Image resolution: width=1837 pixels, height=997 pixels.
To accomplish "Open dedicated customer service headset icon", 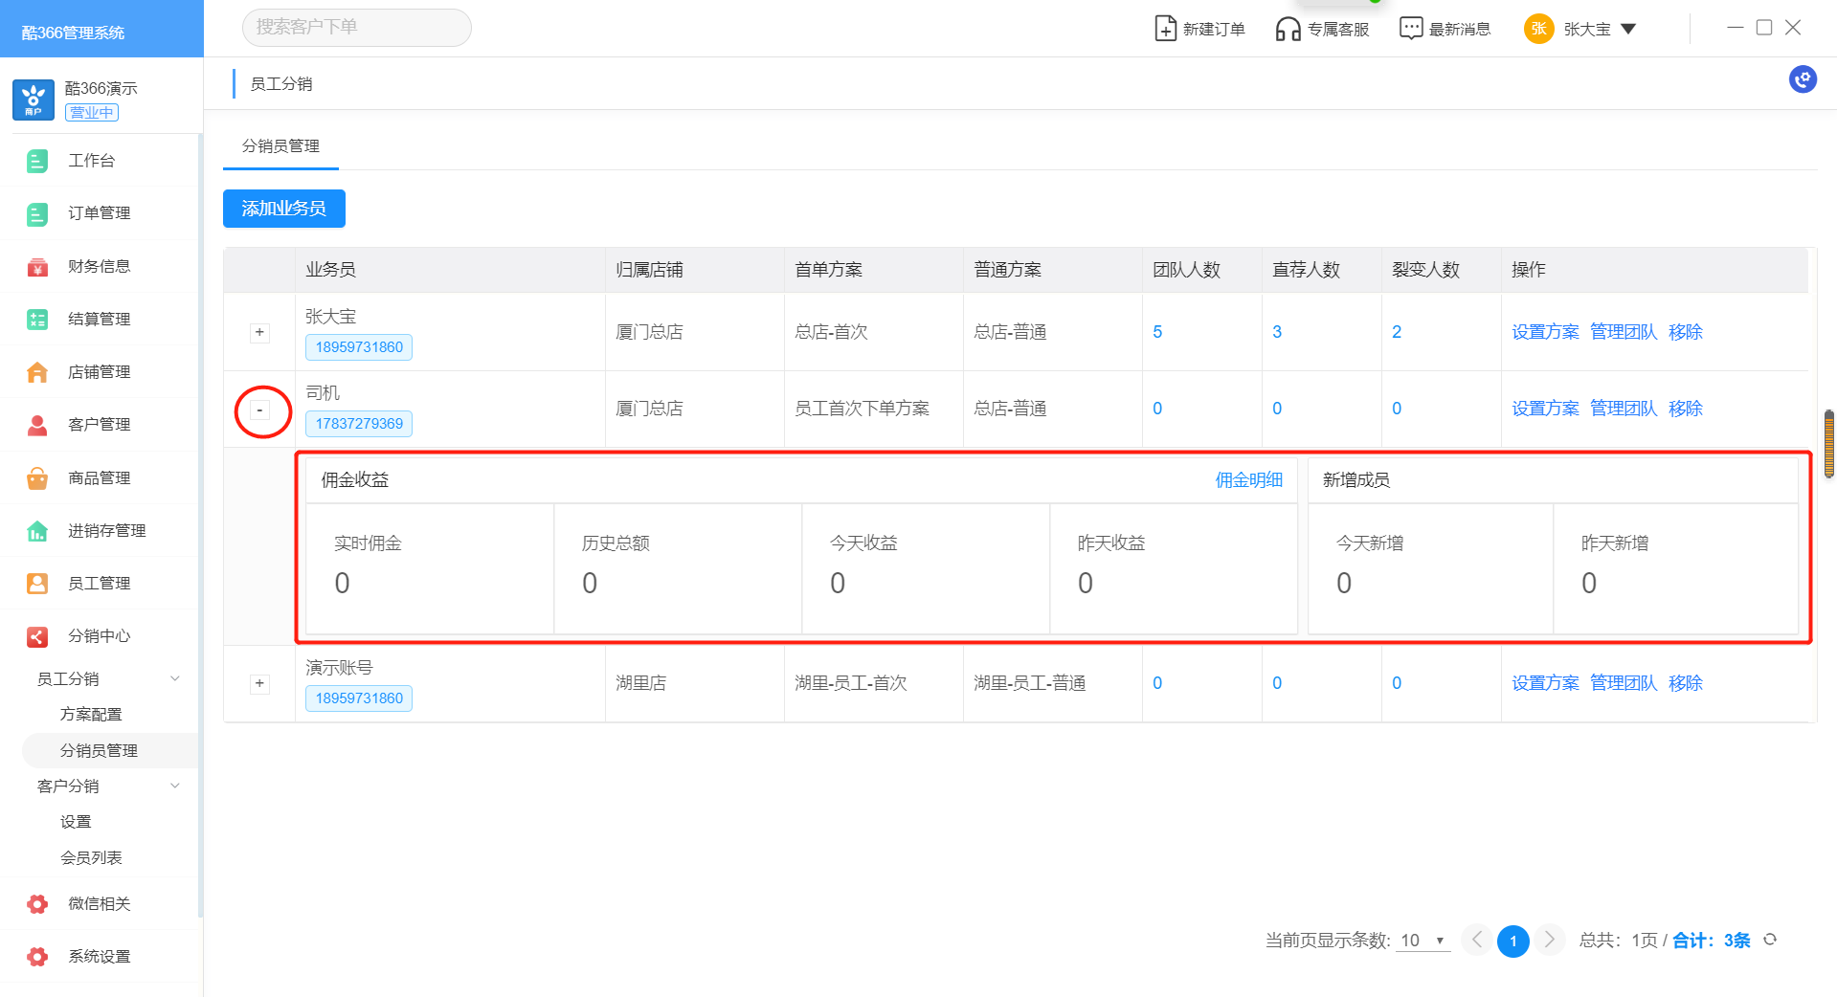I will tap(1288, 29).
